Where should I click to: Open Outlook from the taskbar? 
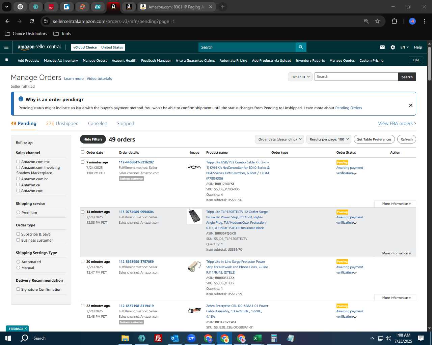pos(174,338)
